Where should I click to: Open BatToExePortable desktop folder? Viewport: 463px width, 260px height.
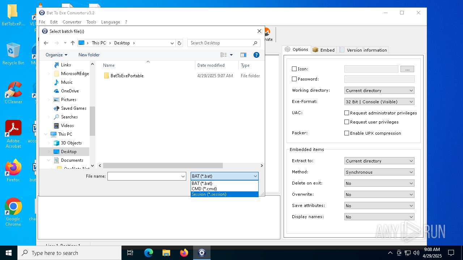[x=13, y=15]
